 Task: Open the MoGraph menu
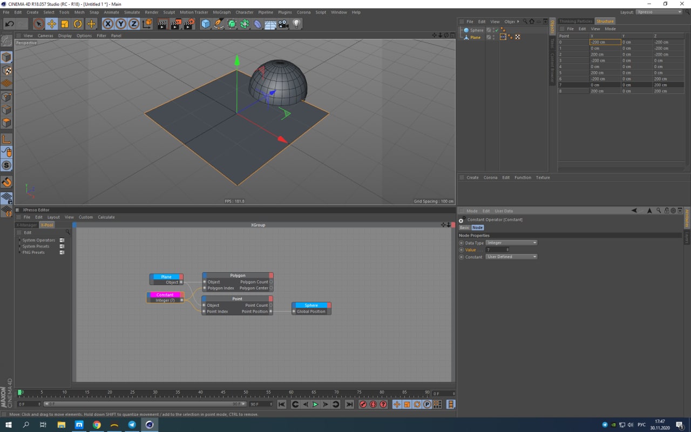coord(221,12)
